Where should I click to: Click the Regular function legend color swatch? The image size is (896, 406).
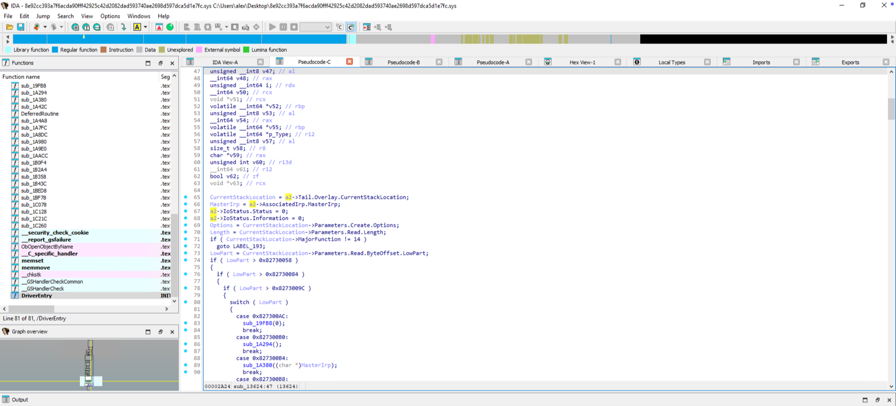tap(55, 50)
